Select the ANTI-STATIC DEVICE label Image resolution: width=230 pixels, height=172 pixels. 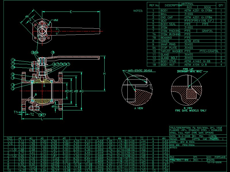click(140, 70)
